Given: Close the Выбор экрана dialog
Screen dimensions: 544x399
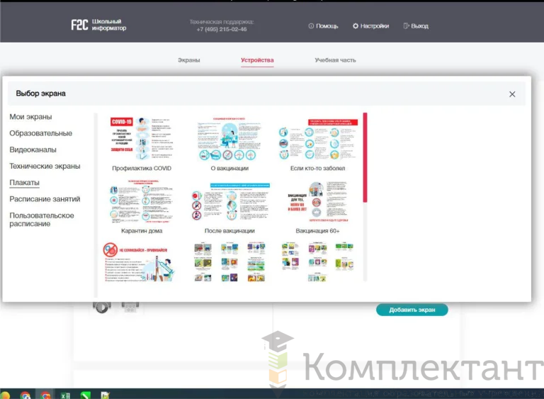Looking at the screenshot, I should (512, 94).
